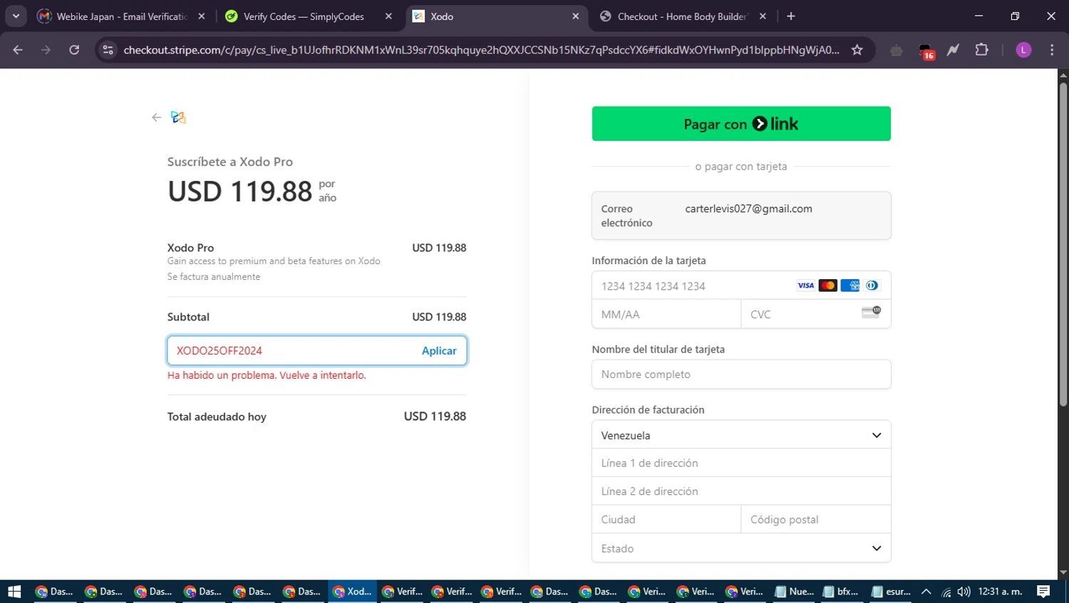Reload the checkout page
Screen dimensions: 1069x603
74,50
